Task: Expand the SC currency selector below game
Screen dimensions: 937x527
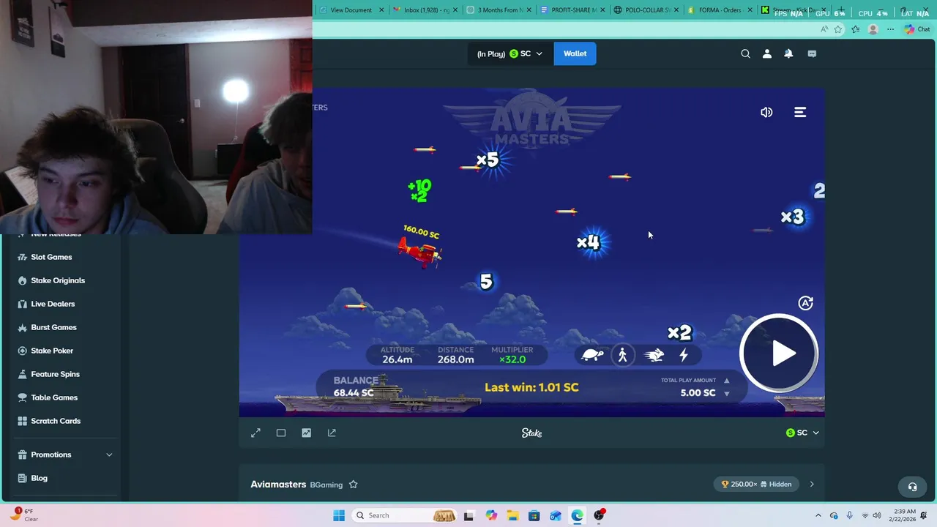Action: pyautogui.click(x=802, y=433)
